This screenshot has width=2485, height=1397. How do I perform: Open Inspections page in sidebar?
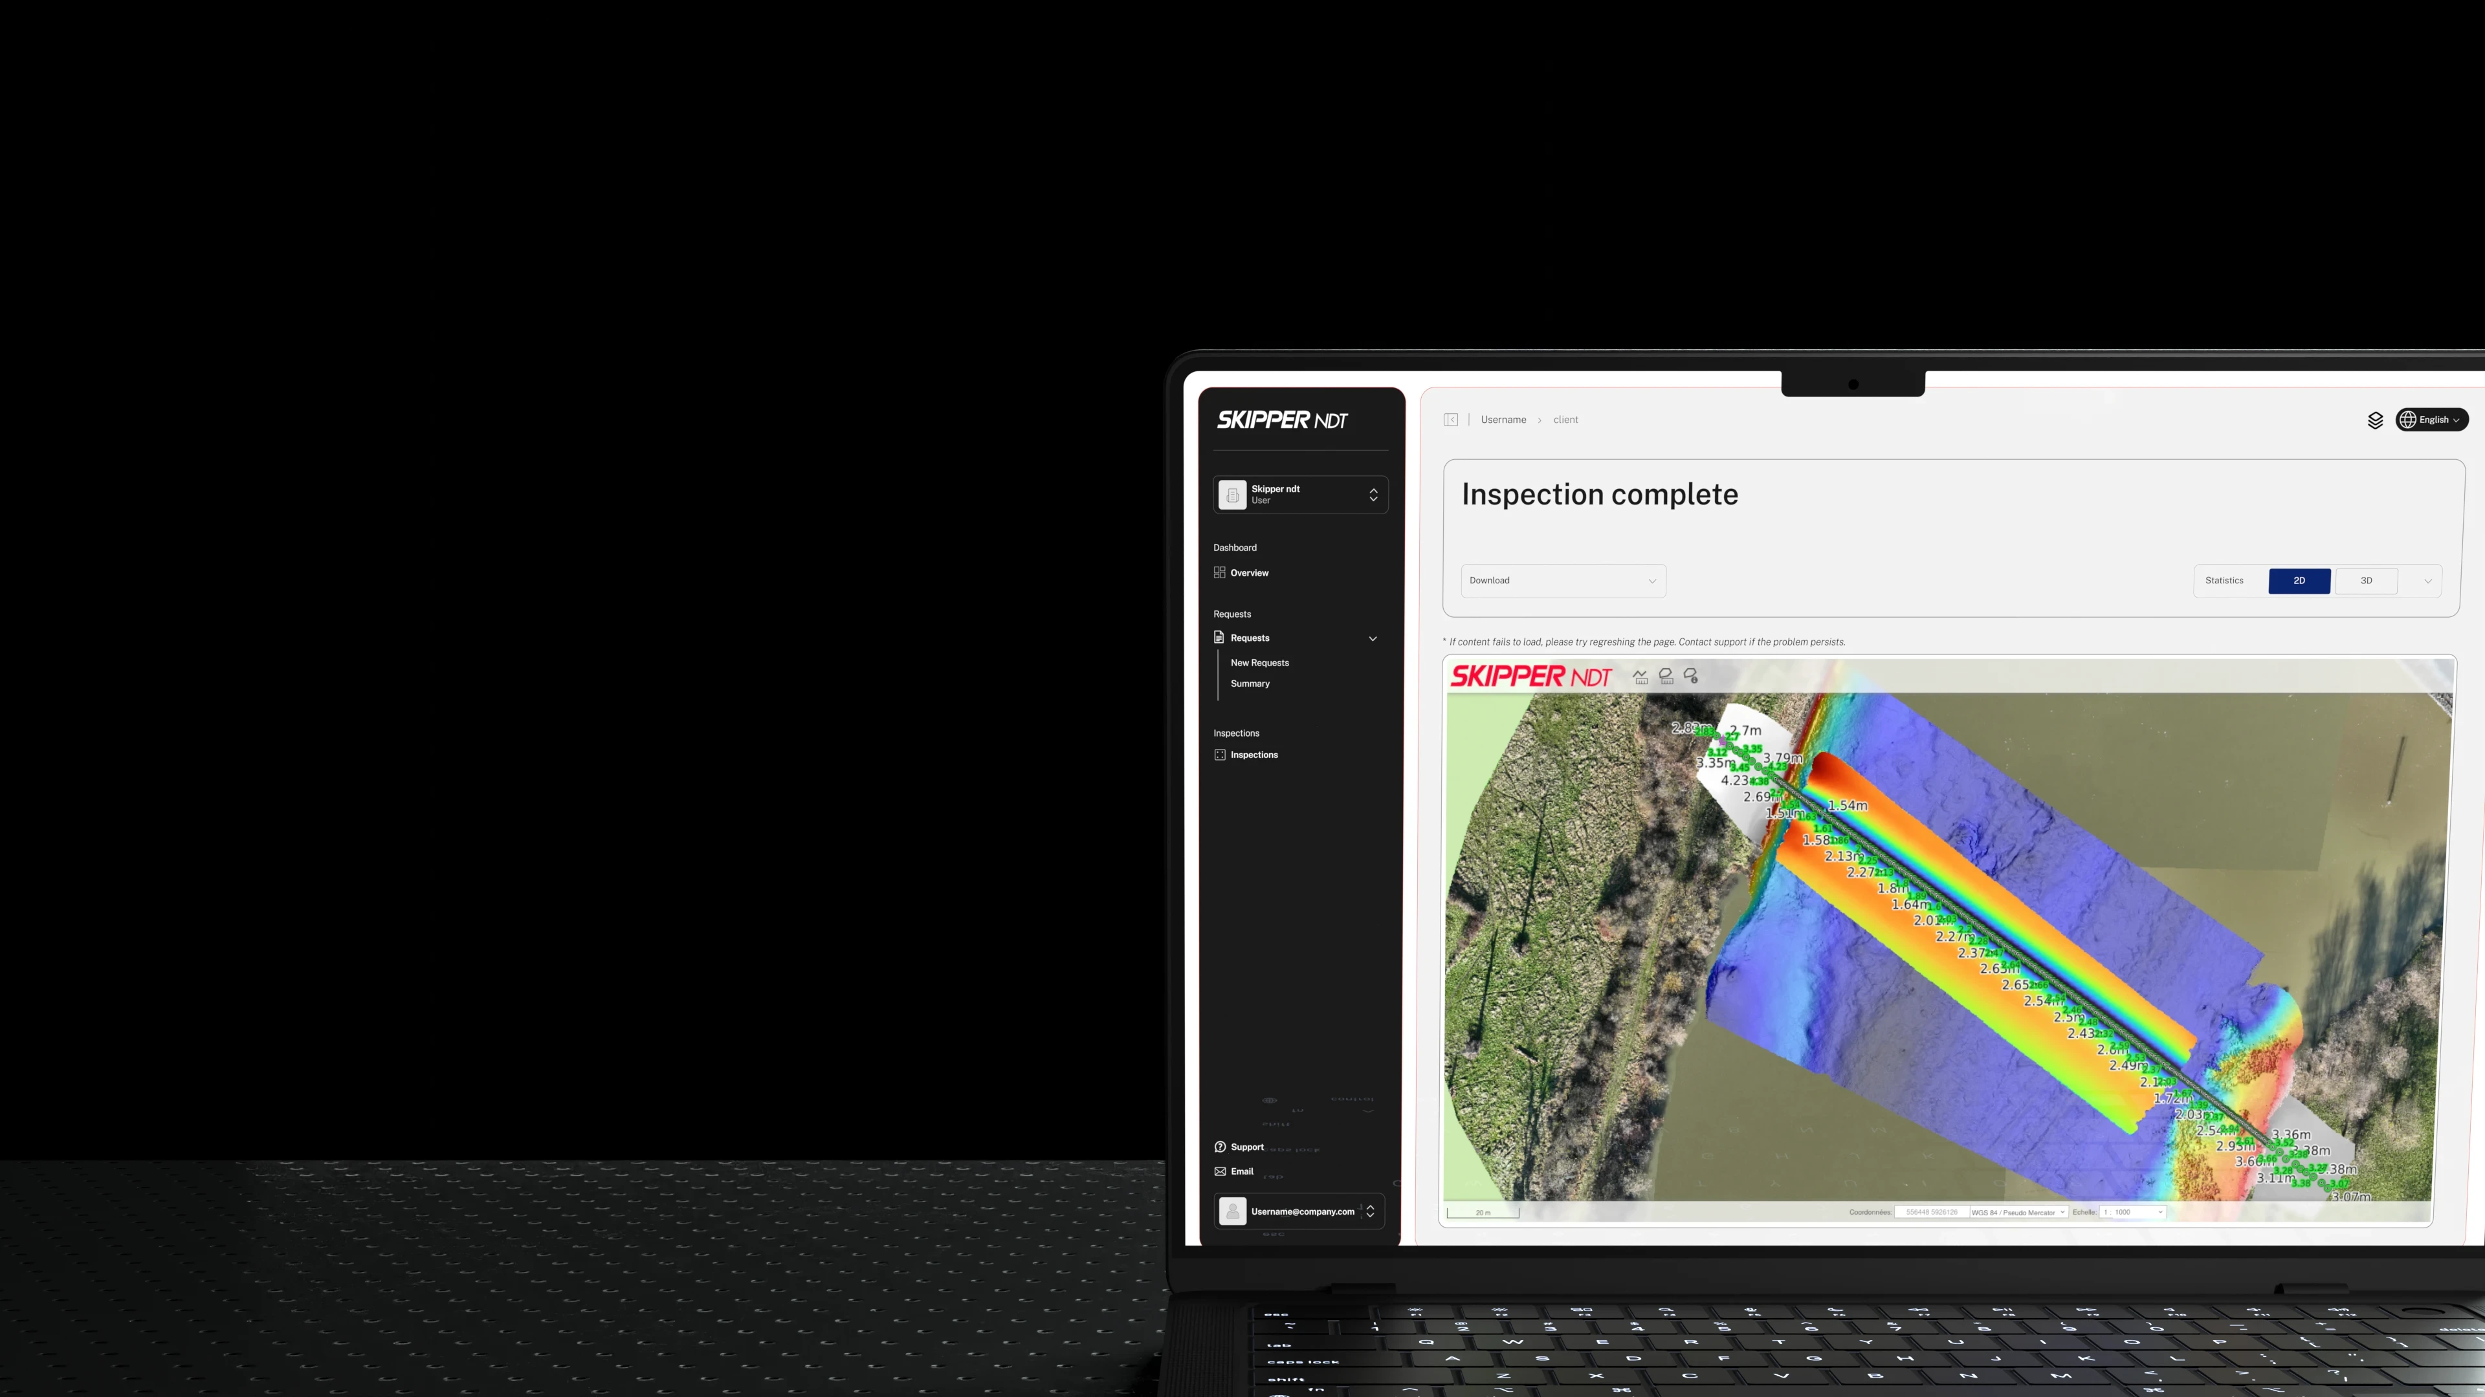[1254, 755]
